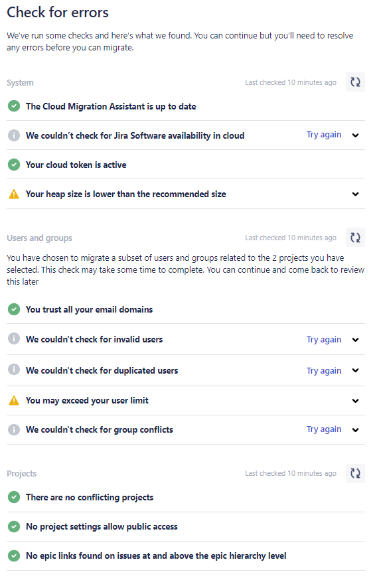Expand the duplicated users check details

pyautogui.click(x=356, y=370)
